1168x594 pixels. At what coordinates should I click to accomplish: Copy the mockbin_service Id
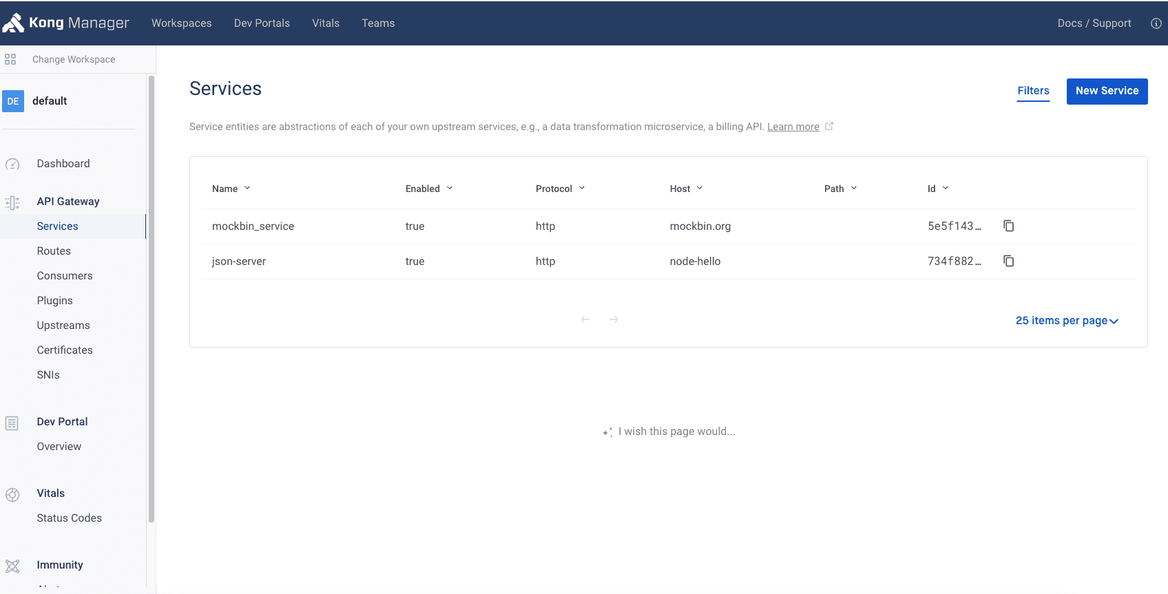1009,226
